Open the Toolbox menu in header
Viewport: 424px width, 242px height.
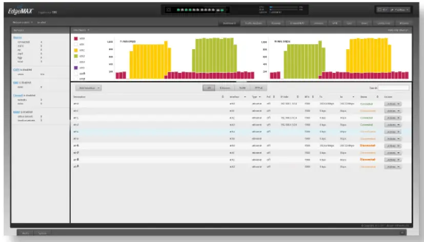[x=400, y=10]
